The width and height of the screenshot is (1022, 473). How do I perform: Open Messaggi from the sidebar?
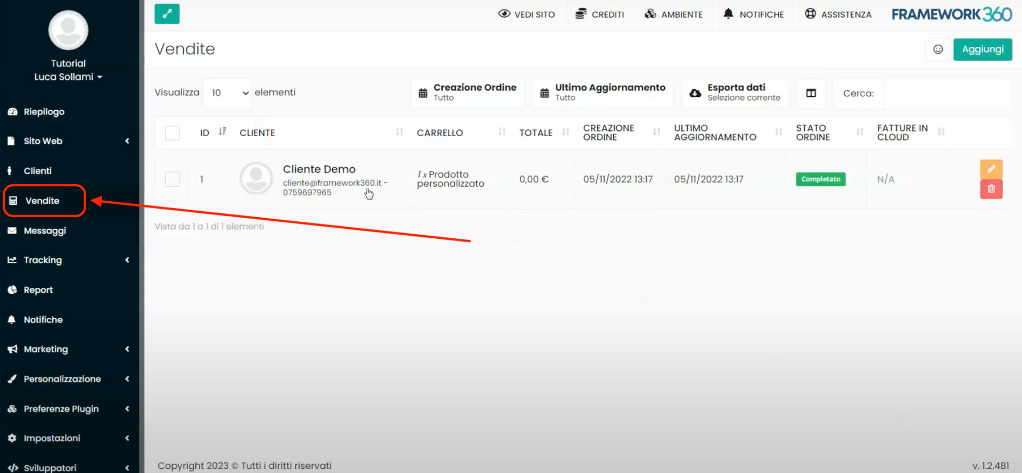point(45,230)
